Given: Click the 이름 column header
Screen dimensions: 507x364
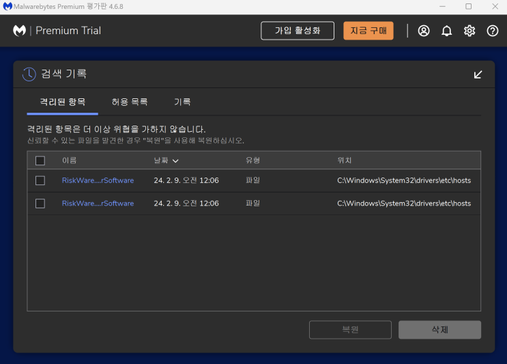Looking at the screenshot, I should 69,160.
